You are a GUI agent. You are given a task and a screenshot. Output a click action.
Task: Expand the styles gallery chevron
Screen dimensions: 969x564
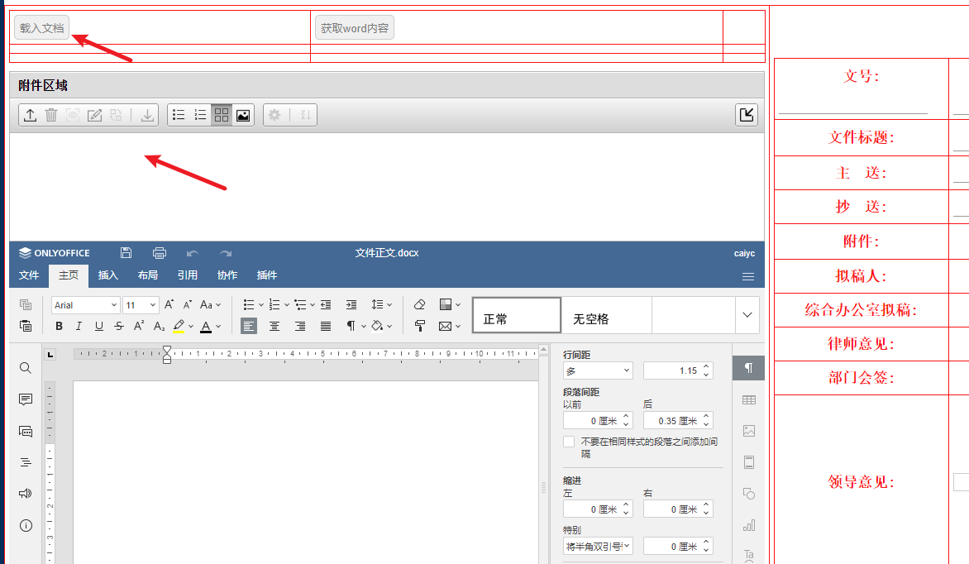point(747,315)
